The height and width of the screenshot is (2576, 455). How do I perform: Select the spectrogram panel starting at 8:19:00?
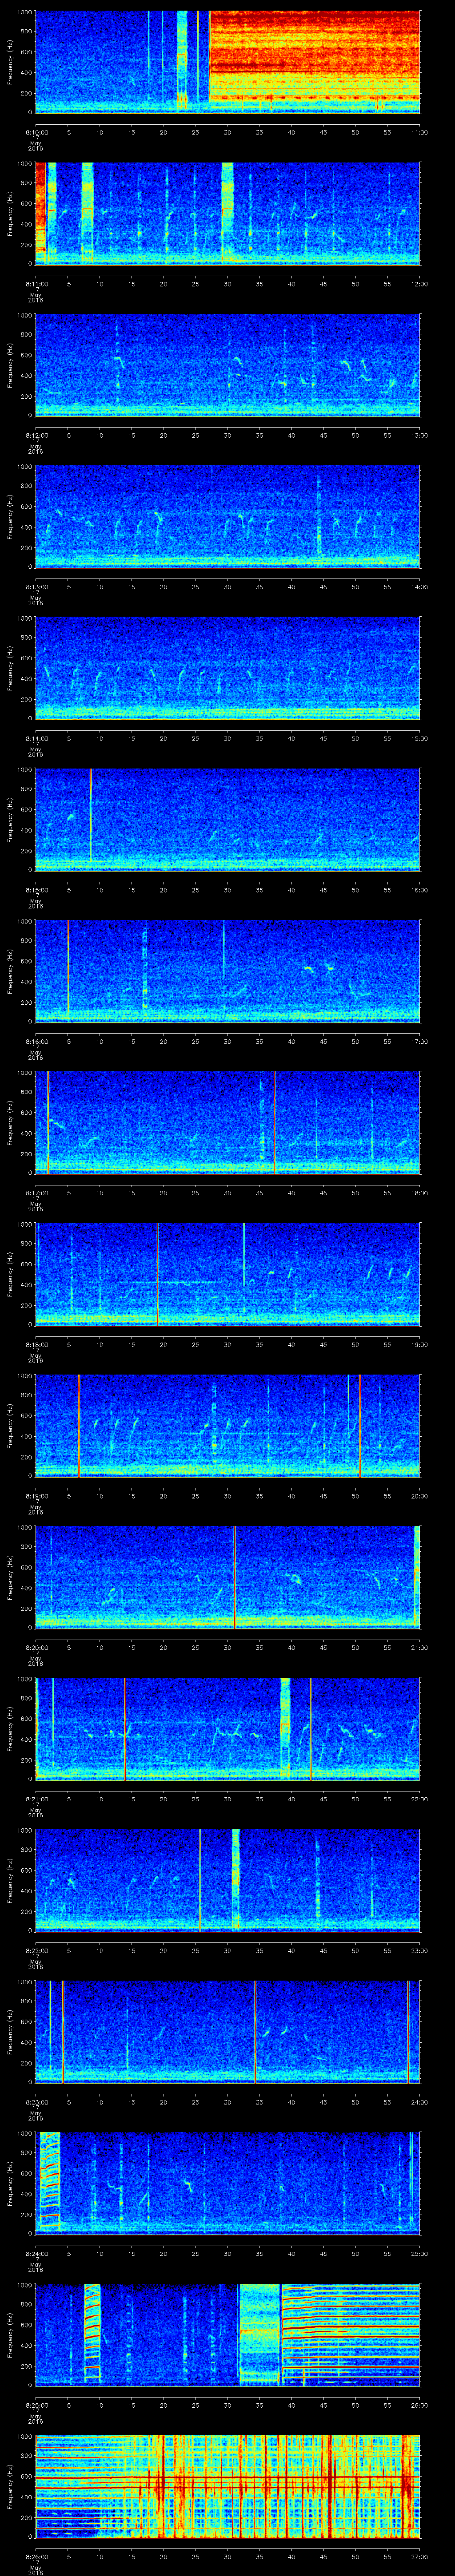click(x=228, y=1426)
